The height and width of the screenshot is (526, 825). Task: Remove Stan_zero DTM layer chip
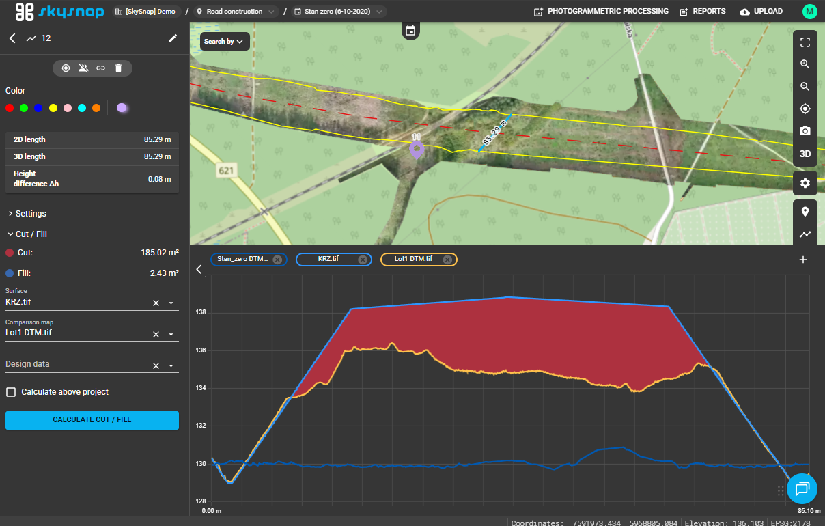coord(277,260)
